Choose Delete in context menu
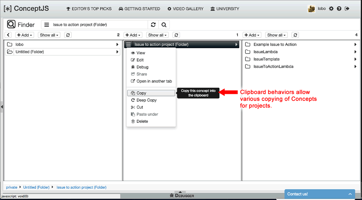The height and width of the screenshot is (200, 362). pyautogui.click(x=151, y=121)
